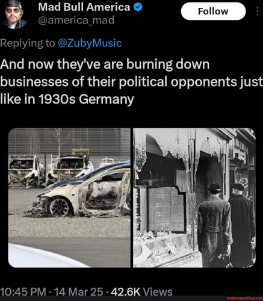Click the 'Replying to' label

tap(28, 43)
